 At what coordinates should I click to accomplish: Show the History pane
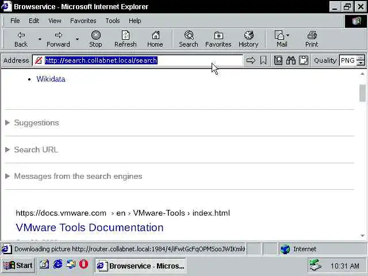(x=248, y=39)
